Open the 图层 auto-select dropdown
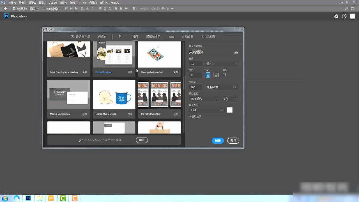Viewport: 359px width, 202px height. click(34, 8)
